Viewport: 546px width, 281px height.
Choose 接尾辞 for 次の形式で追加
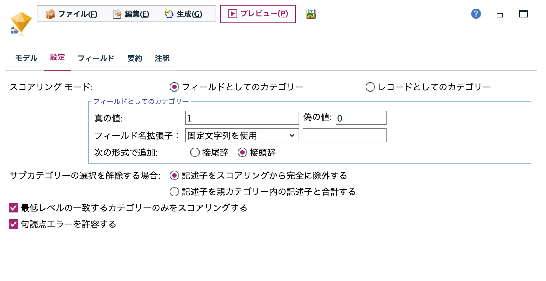pos(195,152)
